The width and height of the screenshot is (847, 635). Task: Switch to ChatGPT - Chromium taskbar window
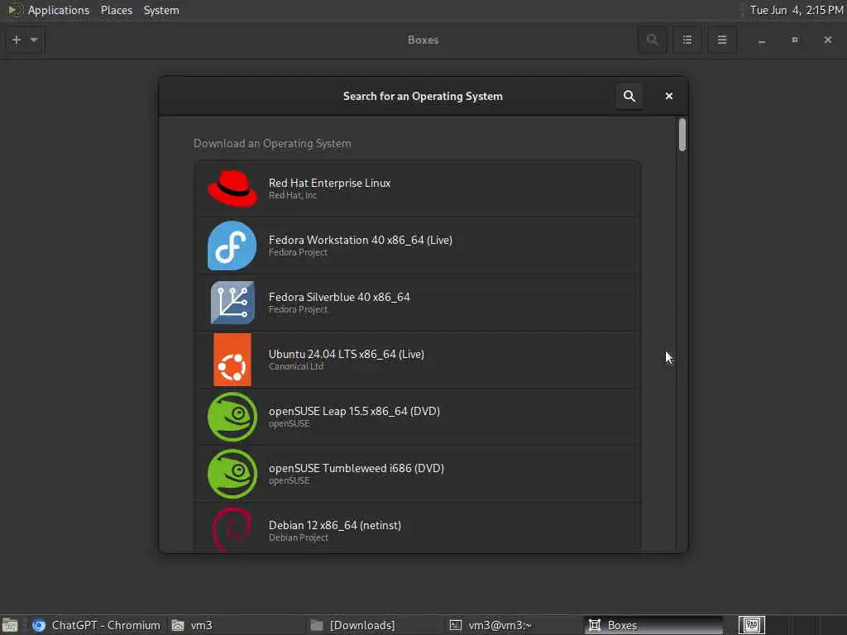(96, 625)
